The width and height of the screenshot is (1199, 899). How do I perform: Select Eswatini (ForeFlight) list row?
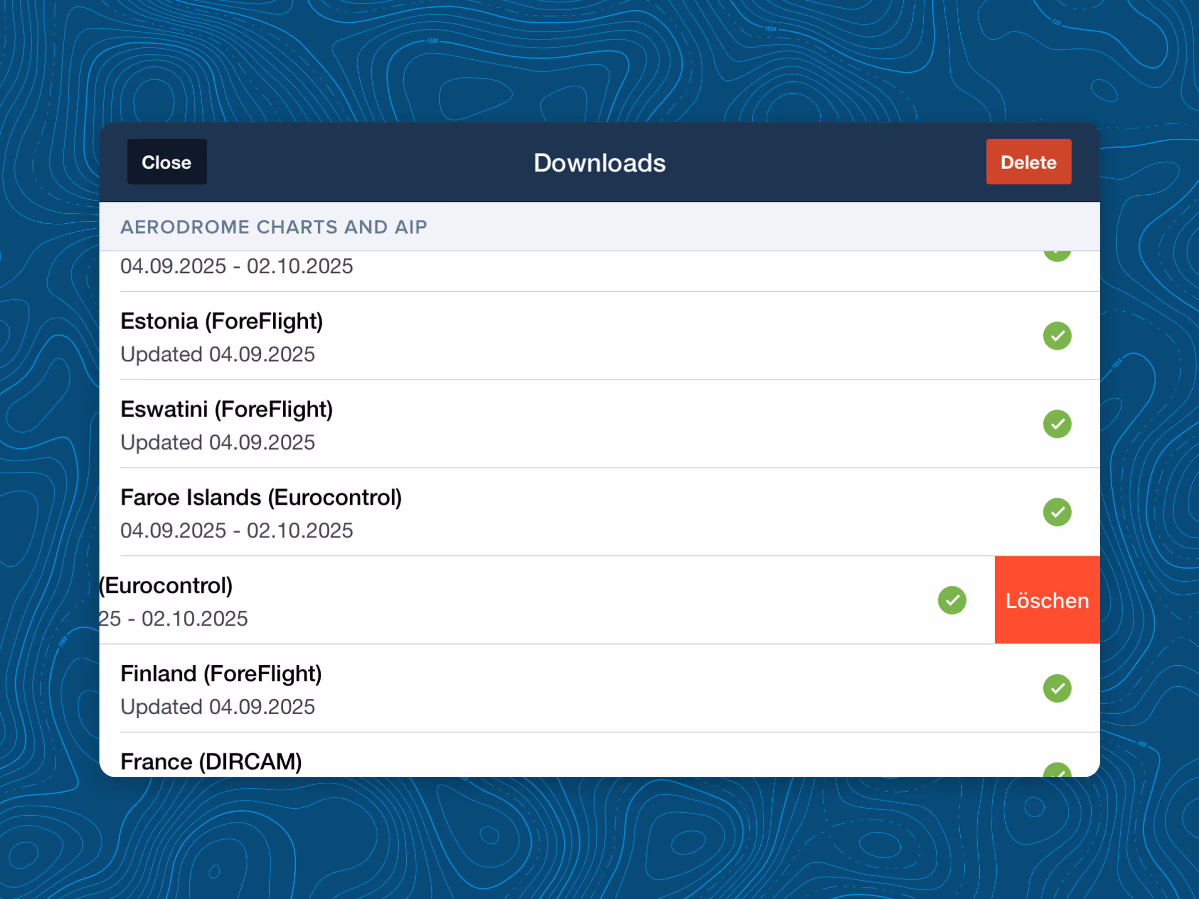542,424
